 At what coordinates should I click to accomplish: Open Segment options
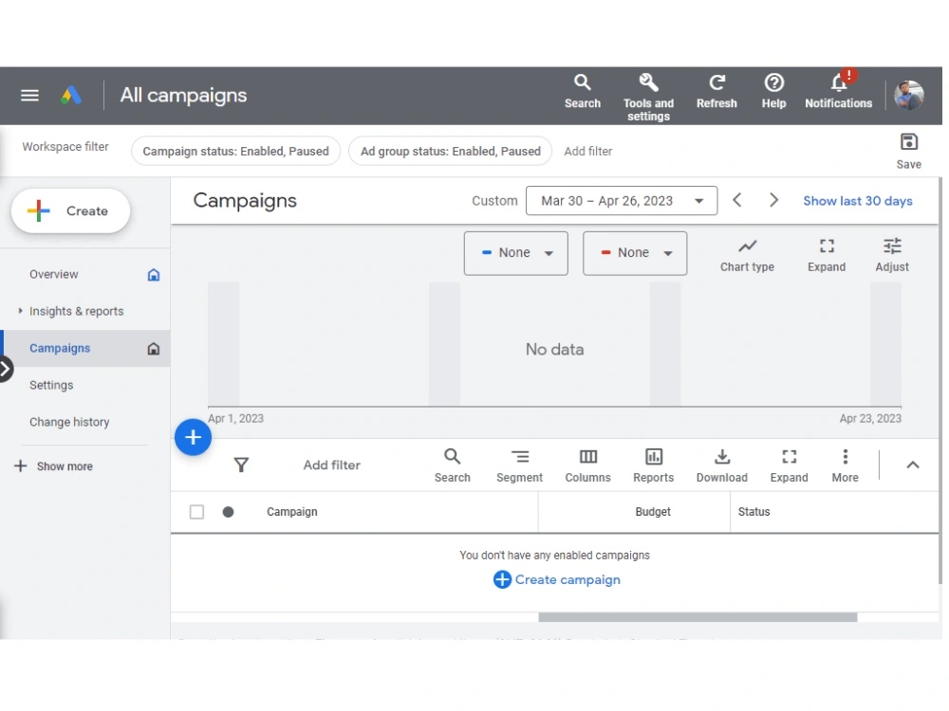pos(519,465)
